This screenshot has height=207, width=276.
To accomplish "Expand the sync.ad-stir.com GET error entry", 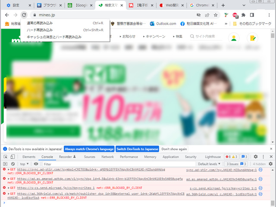I will pyautogui.click(x=9, y=169).
